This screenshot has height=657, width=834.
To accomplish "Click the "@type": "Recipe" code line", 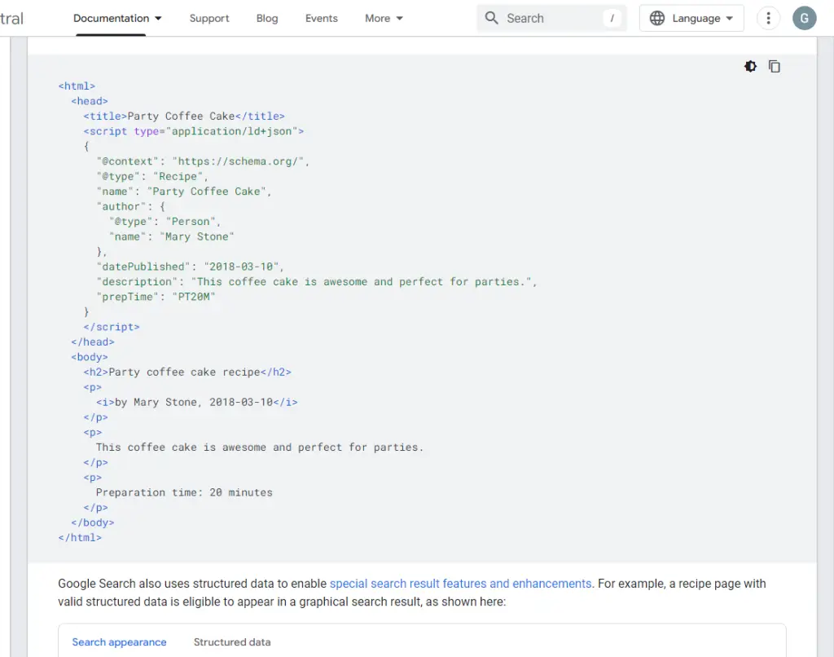I will point(152,176).
